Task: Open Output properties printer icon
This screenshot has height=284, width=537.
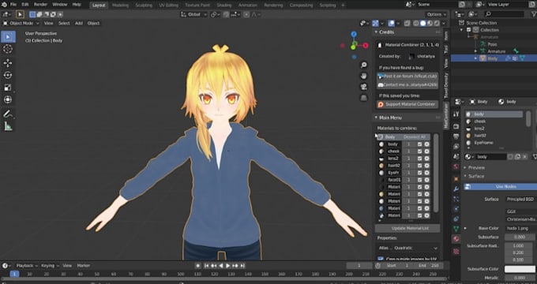Action: [x=456, y=136]
